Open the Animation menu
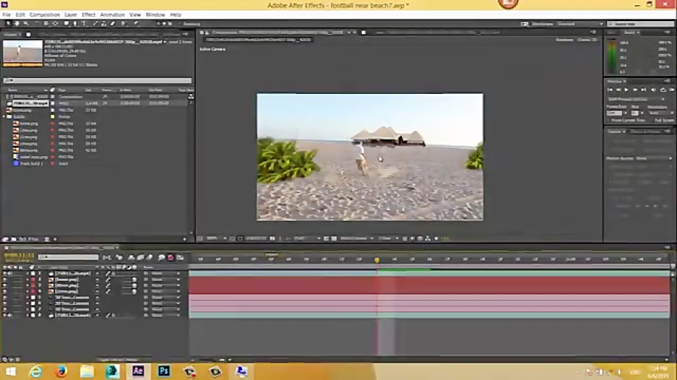677x380 pixels. (112, 15)
